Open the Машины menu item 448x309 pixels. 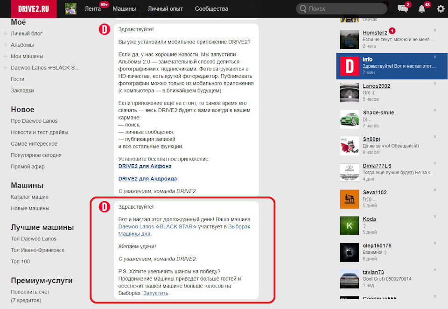124,9
